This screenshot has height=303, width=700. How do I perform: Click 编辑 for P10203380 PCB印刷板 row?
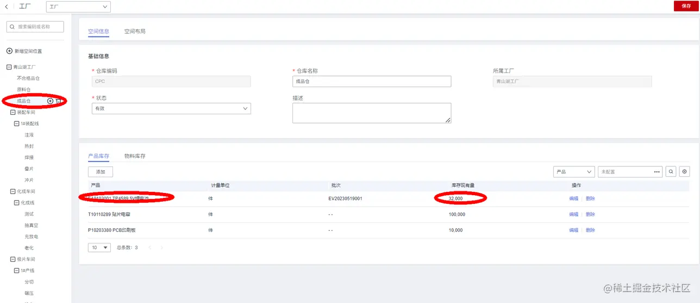pyautogui.click(x=573, y=230)
